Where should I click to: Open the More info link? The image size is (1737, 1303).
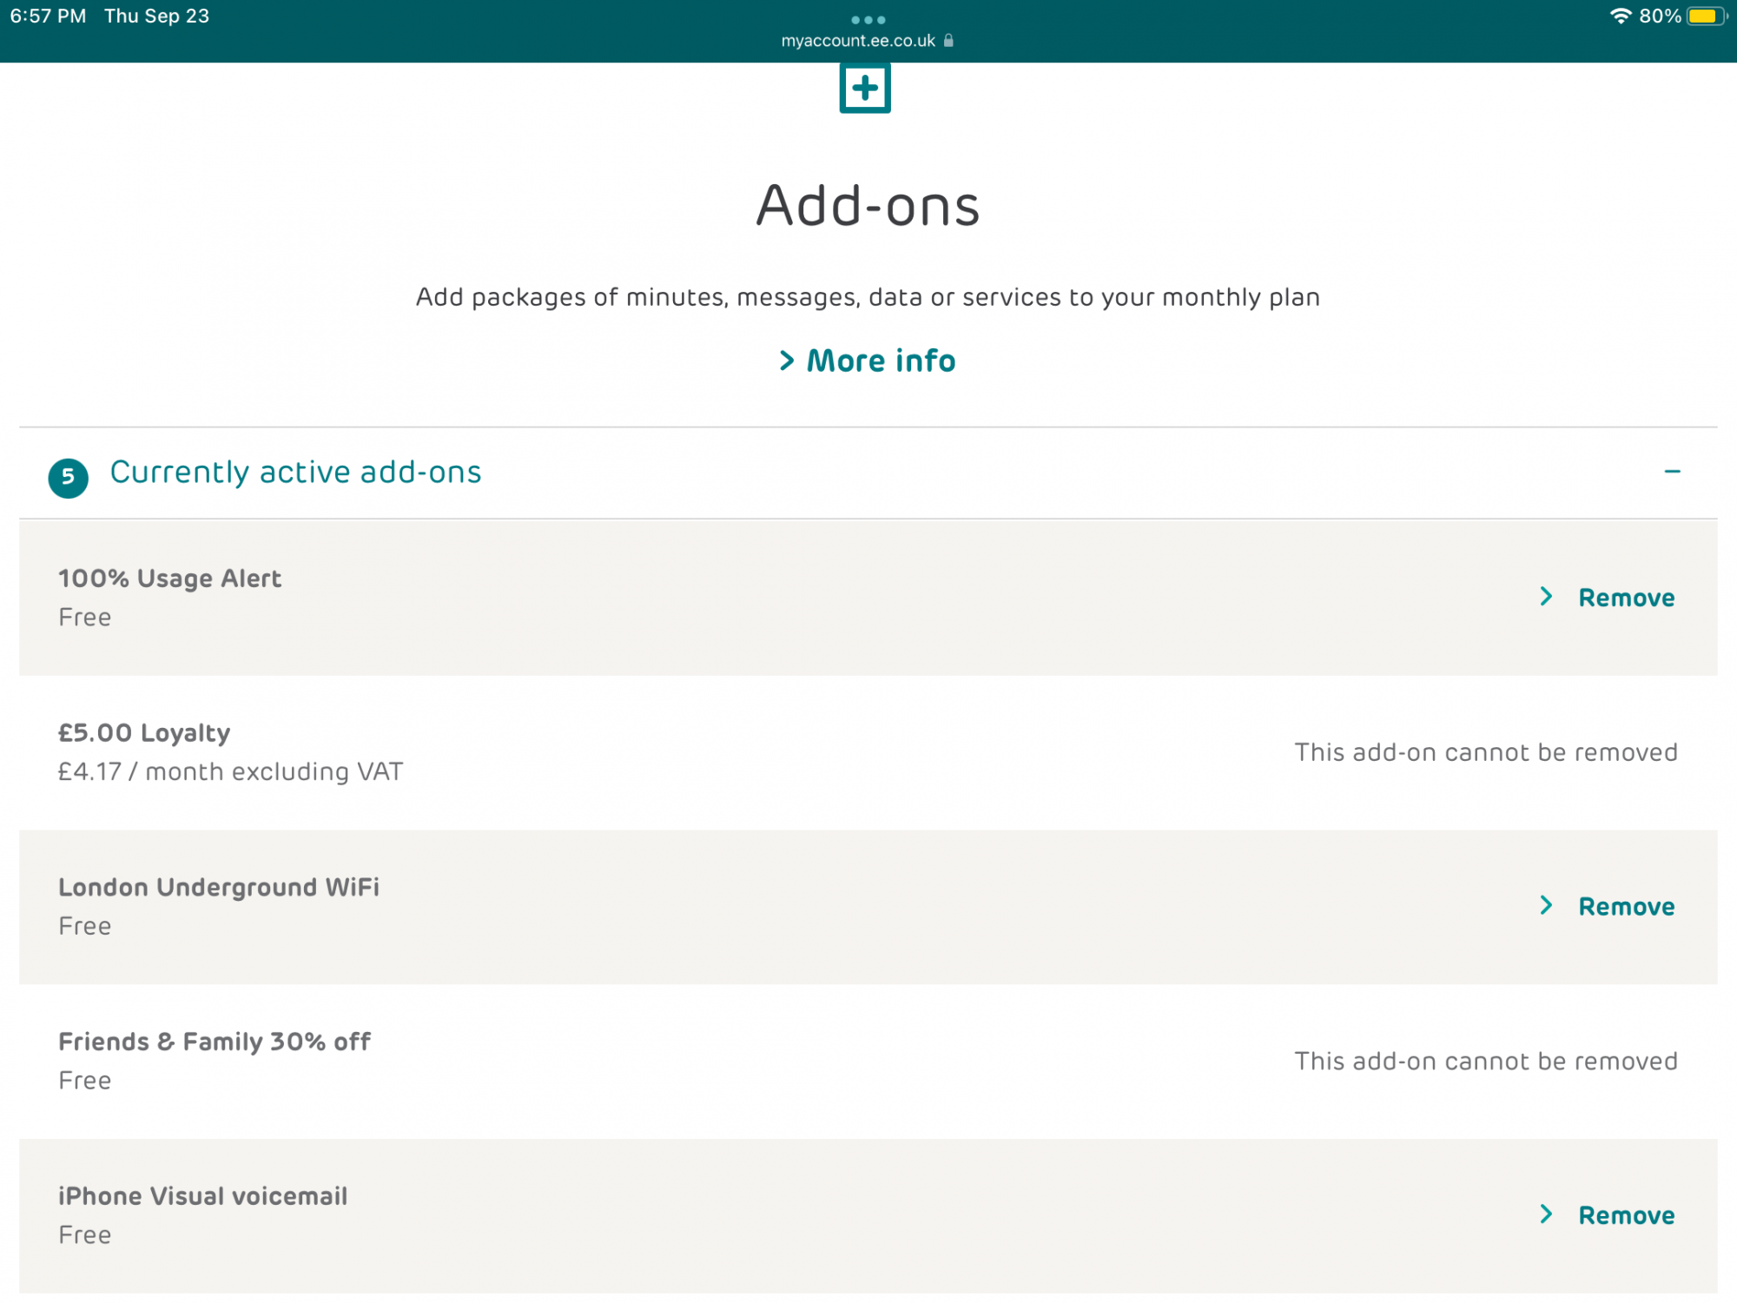881,360
